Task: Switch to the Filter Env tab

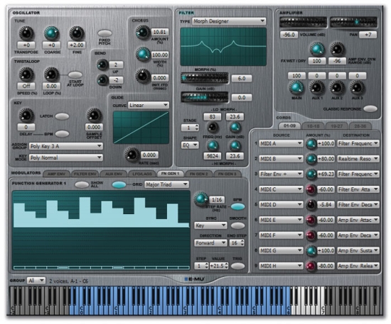Action: pos(85,174)
